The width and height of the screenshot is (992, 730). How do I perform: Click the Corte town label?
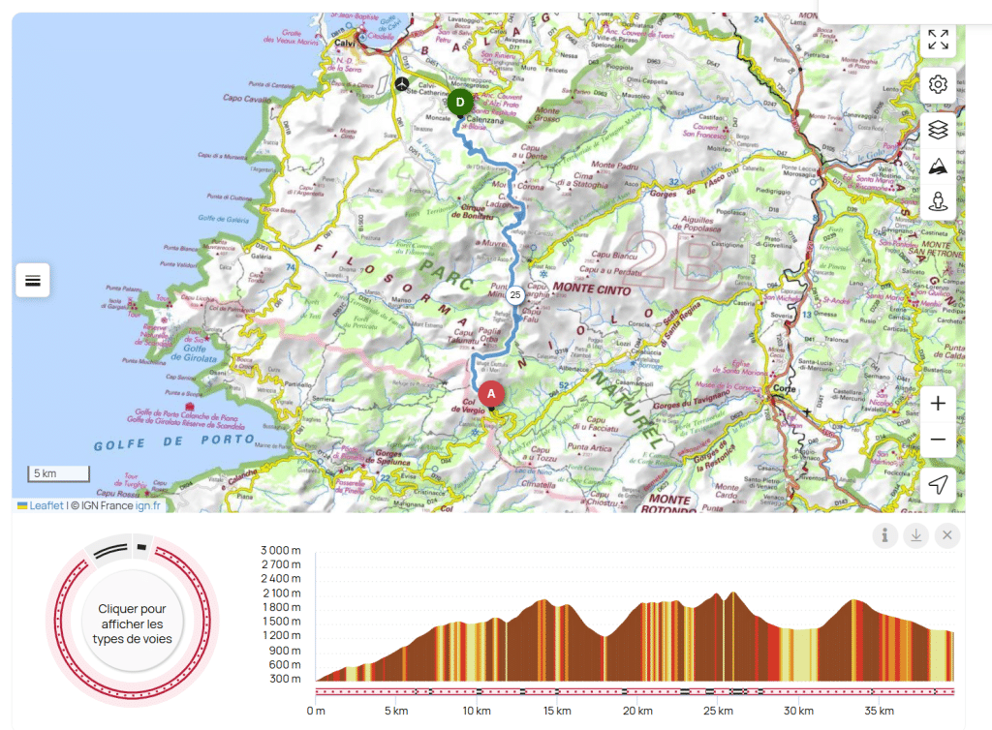tap(785, 388)
